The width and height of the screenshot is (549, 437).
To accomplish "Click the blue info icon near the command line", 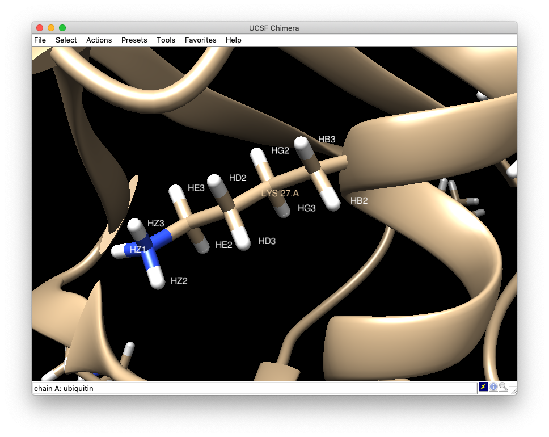I will (x=492, y=387).
